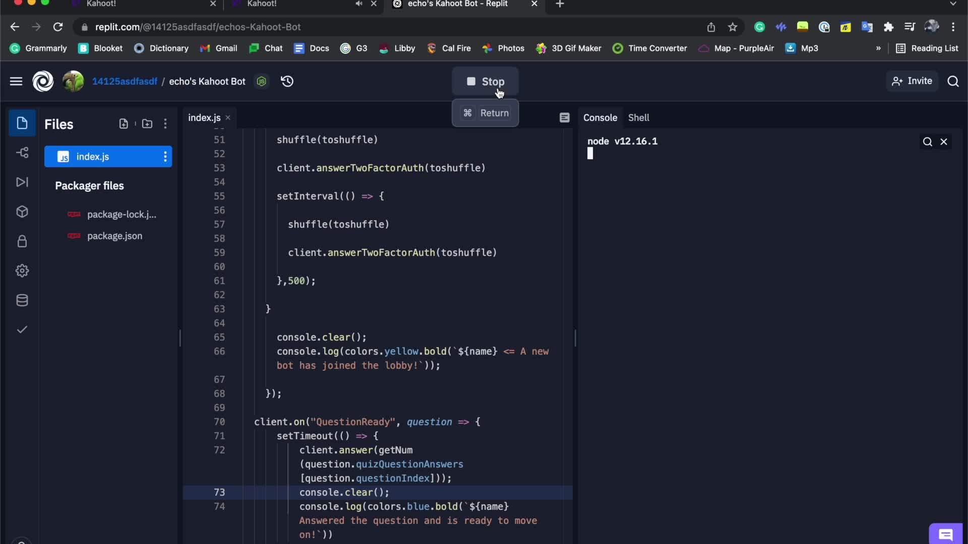Image resolution: width=968 pixels, height=544 pixels.
Task: Click the history clock icon
Action: 287,81
